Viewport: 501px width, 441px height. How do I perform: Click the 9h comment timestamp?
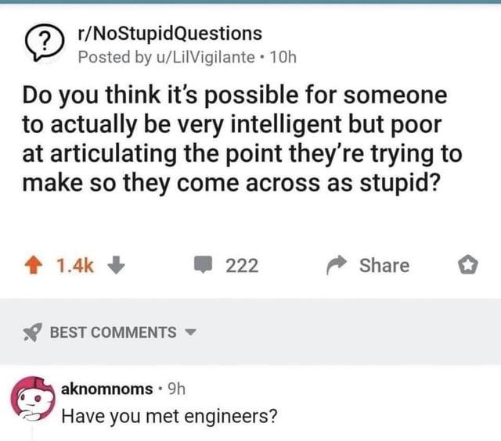tap(176, 389)
